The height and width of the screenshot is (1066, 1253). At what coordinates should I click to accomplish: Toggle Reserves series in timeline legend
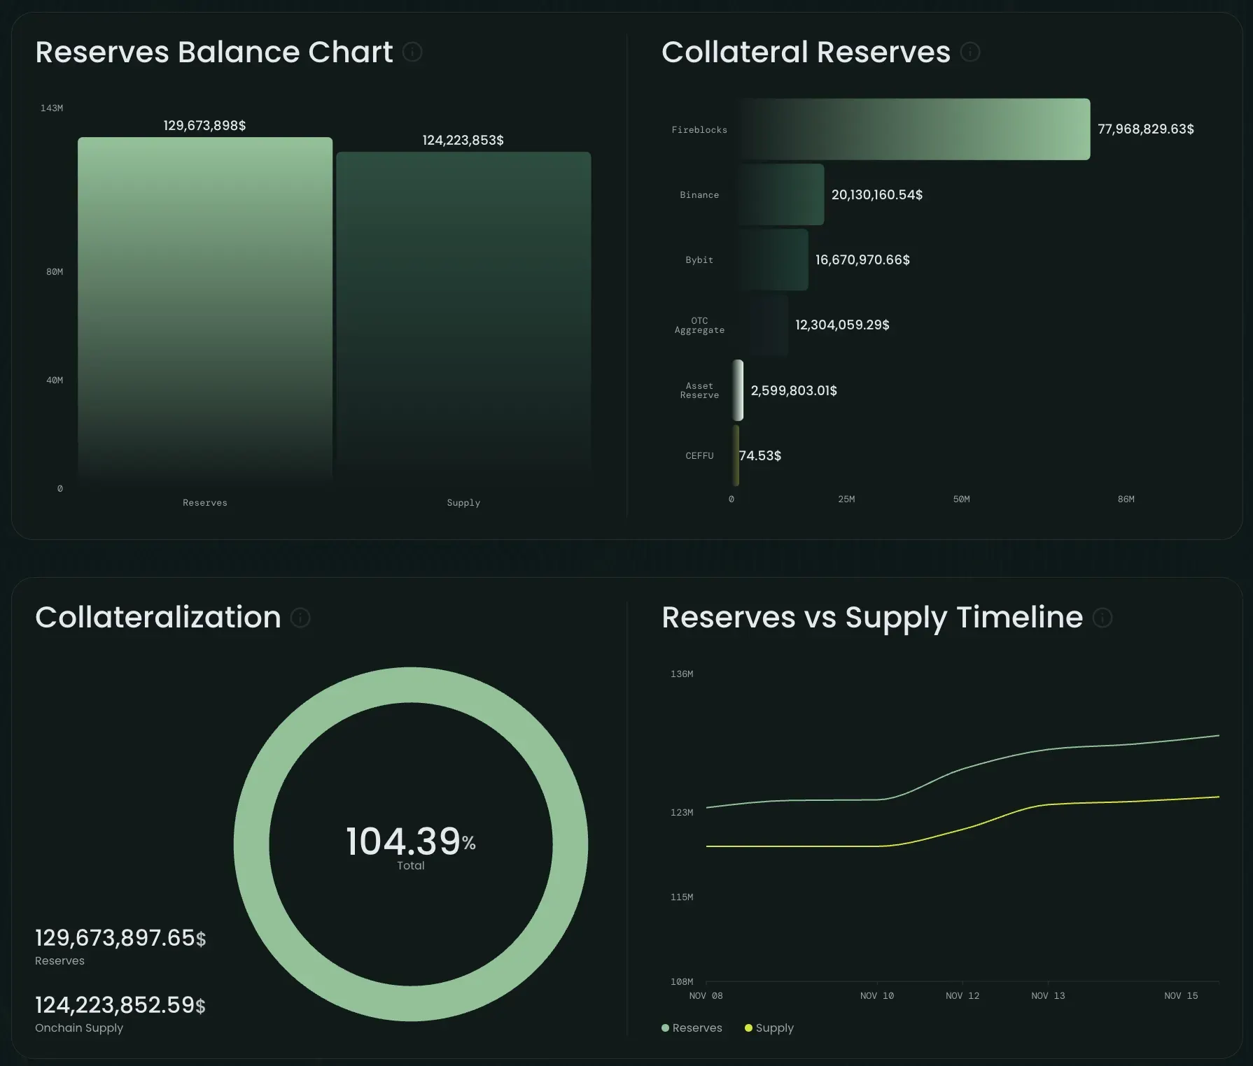[x=692, y=1028]
